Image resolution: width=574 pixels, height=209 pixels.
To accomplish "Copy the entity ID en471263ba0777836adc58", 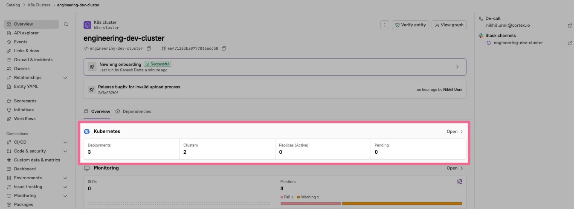I will (x=224, y=48).
